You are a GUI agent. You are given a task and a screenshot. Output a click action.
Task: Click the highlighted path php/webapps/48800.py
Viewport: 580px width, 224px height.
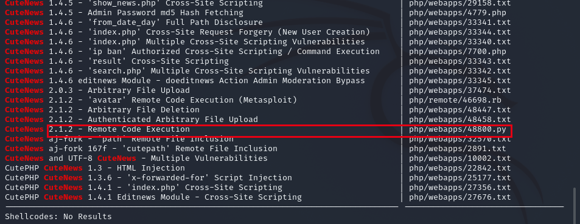click(458, 129)
